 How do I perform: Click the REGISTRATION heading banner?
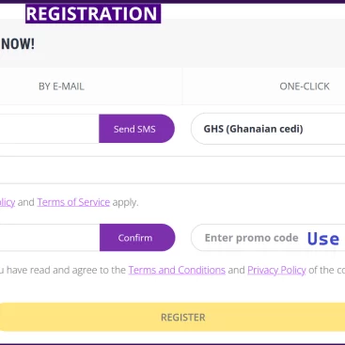pyautogui.click(x=93, y=13)
